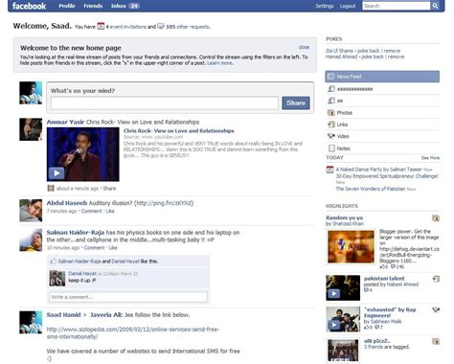The width and height of the screenshot is (454, 364).
Task: Click video icon beside 'exhausted' highlight
Action: coord(436,309)
